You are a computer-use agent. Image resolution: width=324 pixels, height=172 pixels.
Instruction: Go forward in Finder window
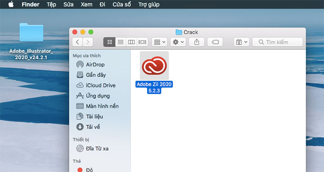click(88, 42)
